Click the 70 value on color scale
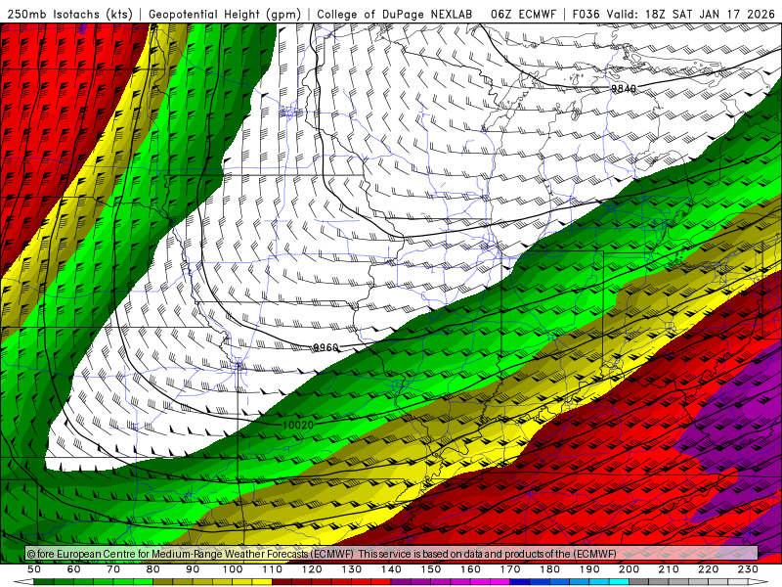The image size is (782, 587). pos(113,569)
